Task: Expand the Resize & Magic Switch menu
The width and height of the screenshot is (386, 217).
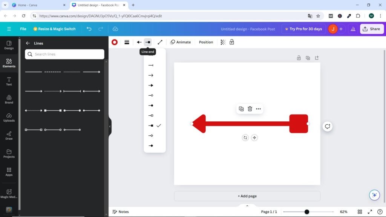Action: click(54, 29)
